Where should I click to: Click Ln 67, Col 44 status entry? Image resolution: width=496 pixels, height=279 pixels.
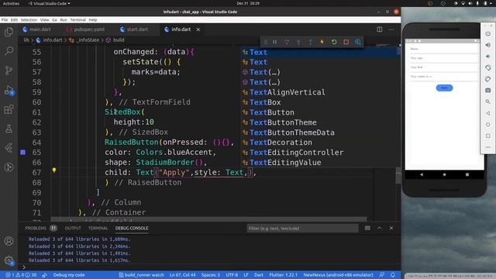(x=183, y=275)
